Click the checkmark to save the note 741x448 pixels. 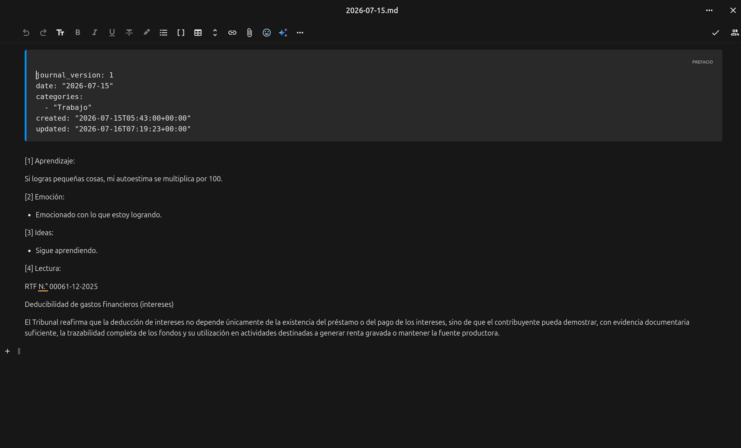(716, 33)
